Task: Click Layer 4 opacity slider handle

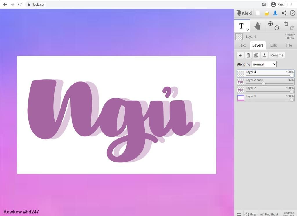Action: click(x=292, y=76)
